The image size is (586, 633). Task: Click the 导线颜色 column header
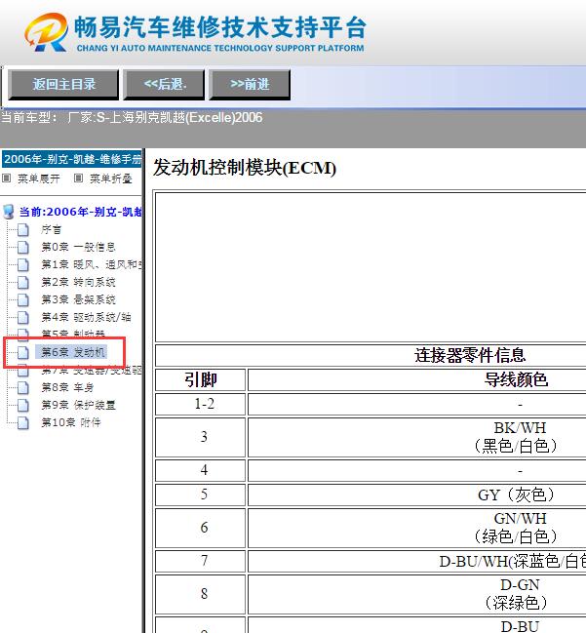pos(516,379)
